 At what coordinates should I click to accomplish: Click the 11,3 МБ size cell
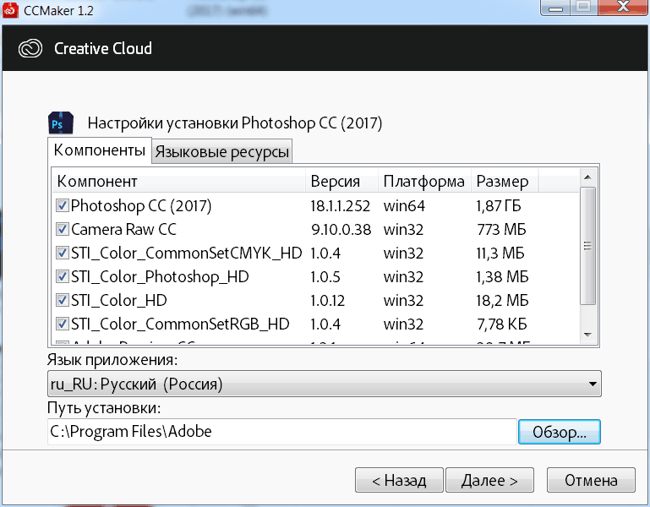pyautogui.click(x=500, y=253)
